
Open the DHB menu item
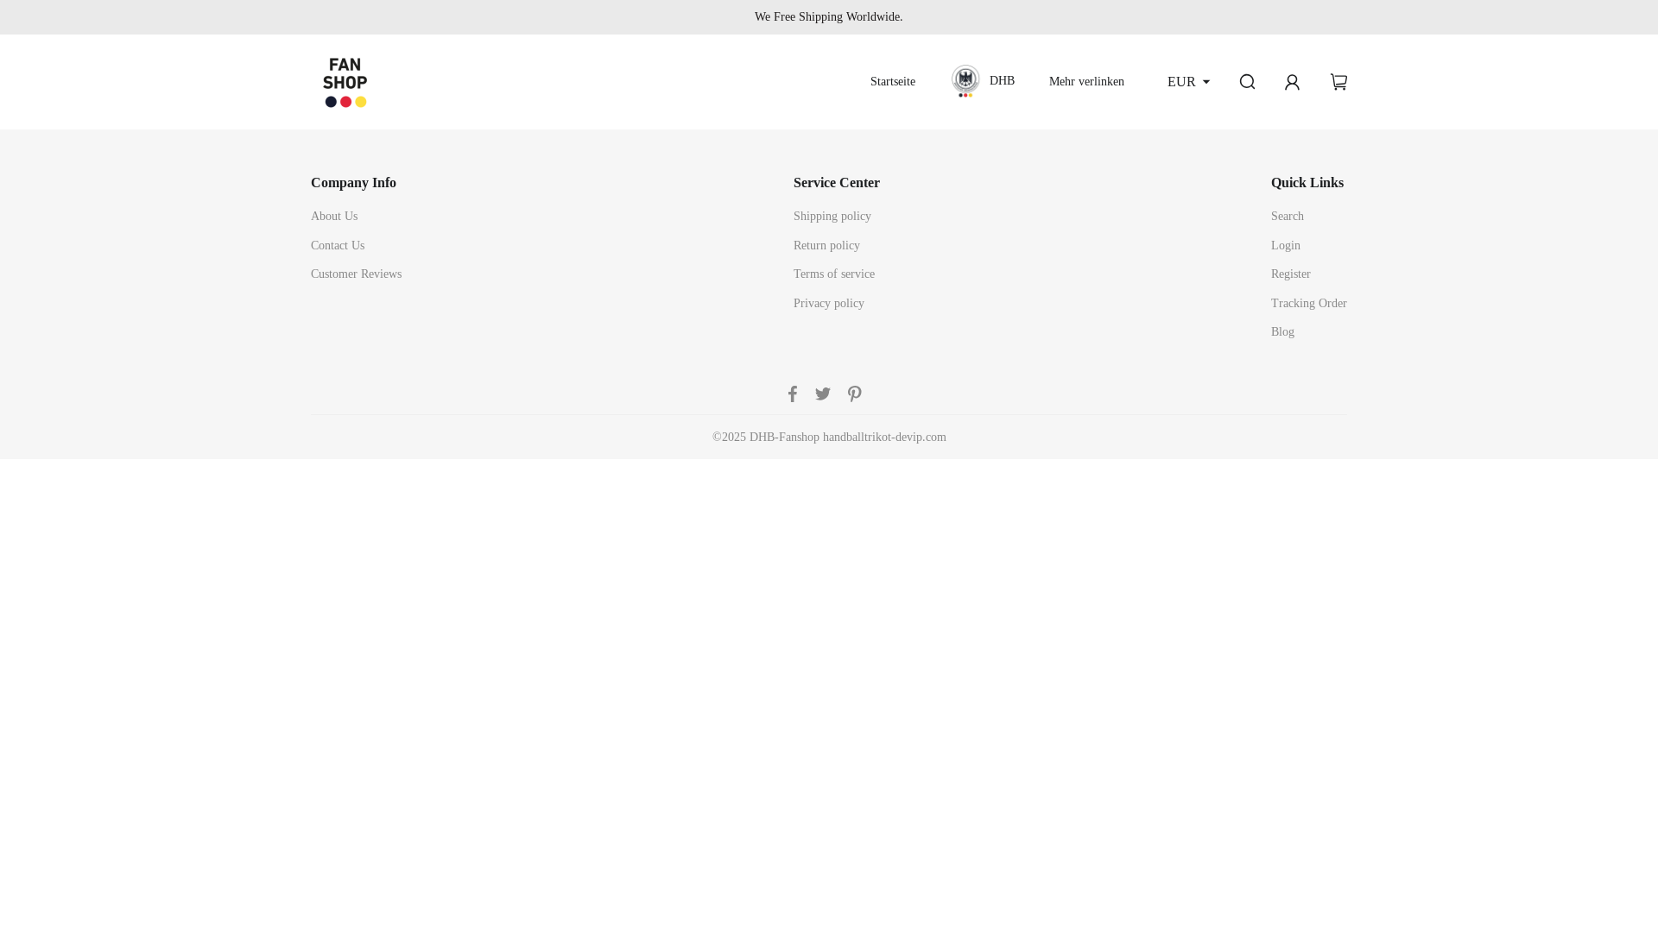[x=1002, y=81]
